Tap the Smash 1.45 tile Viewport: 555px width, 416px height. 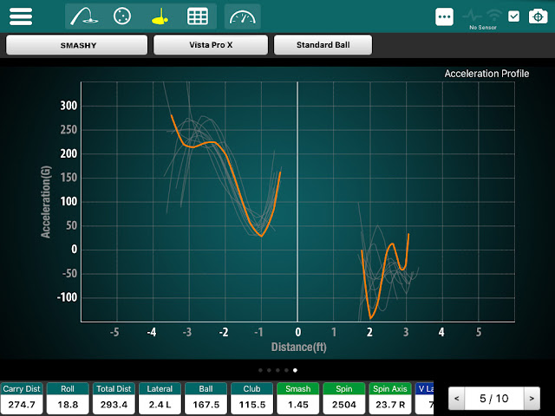(297, 399)
